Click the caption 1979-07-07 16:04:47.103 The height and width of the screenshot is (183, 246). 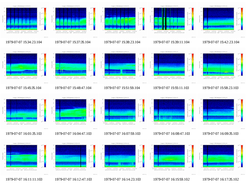pos(73,134)
